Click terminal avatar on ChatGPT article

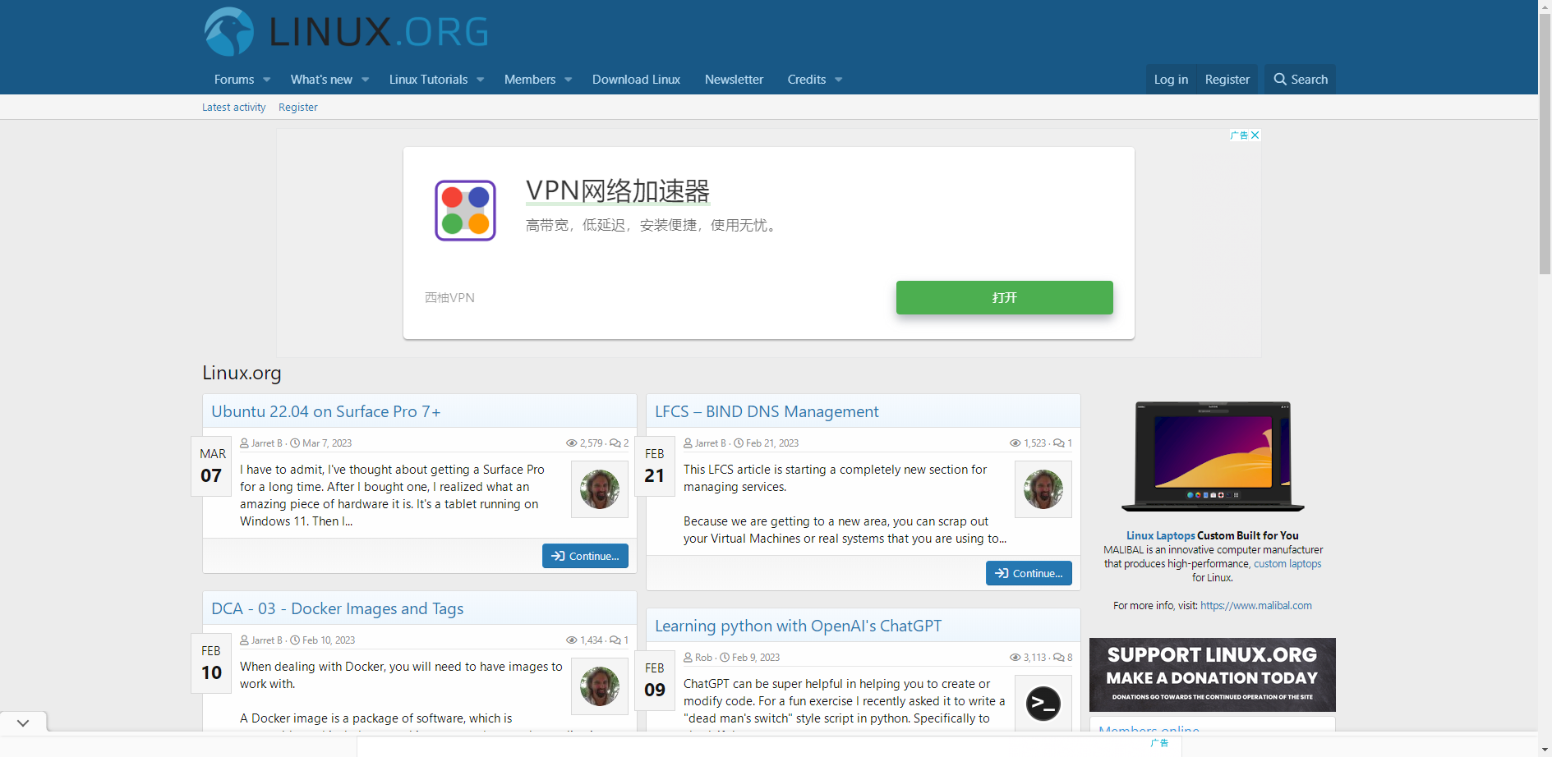[x=1043, y=704]
